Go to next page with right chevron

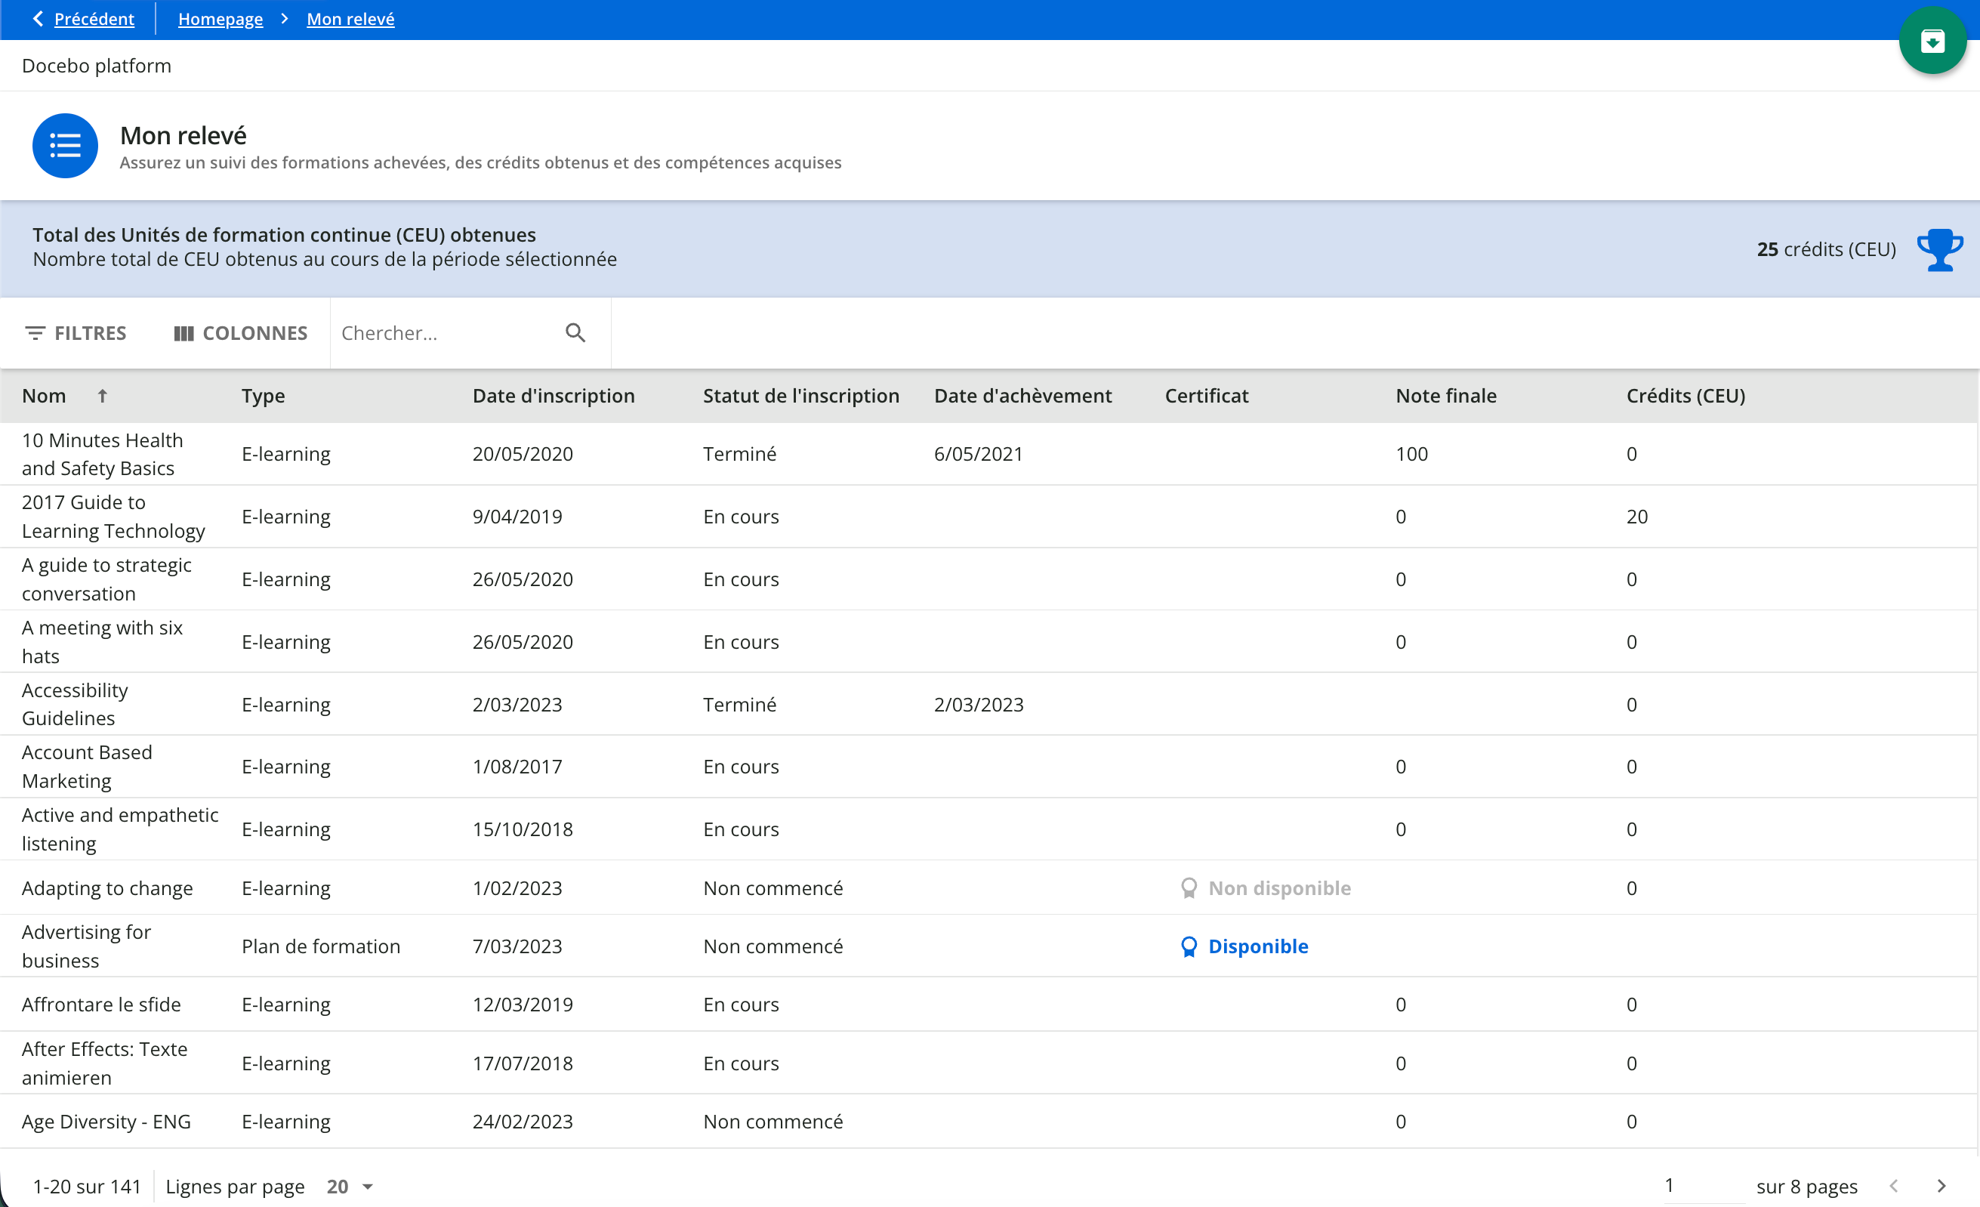1941,1186
